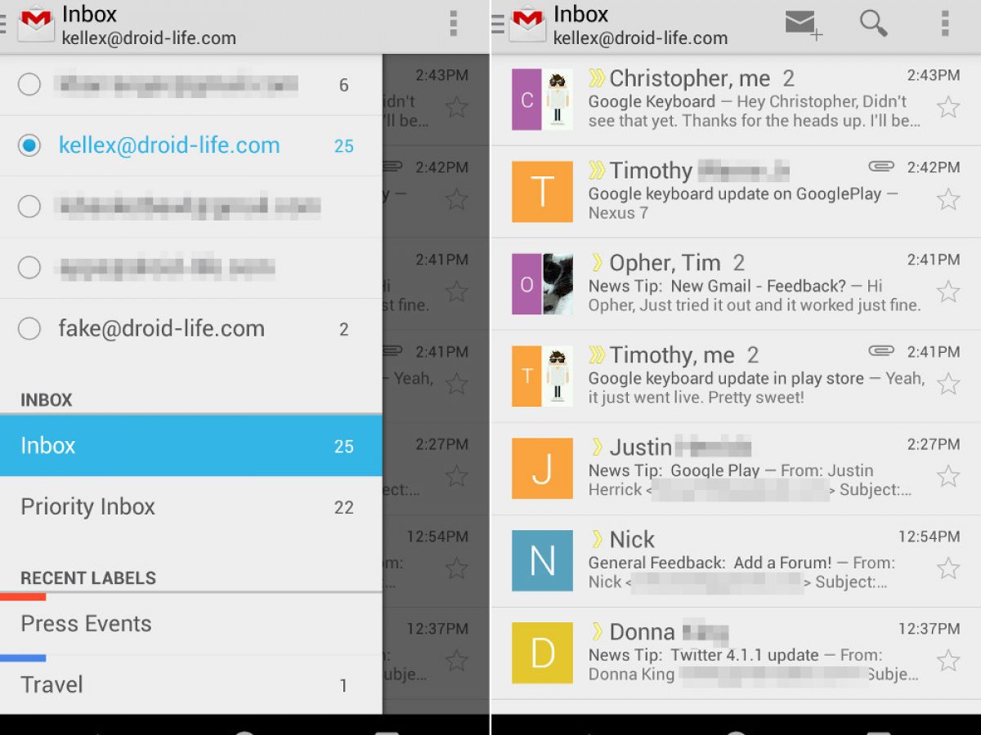Tap the 25 unread count on Inbox row
The image size is (981, 735).
tap(343, 447)
